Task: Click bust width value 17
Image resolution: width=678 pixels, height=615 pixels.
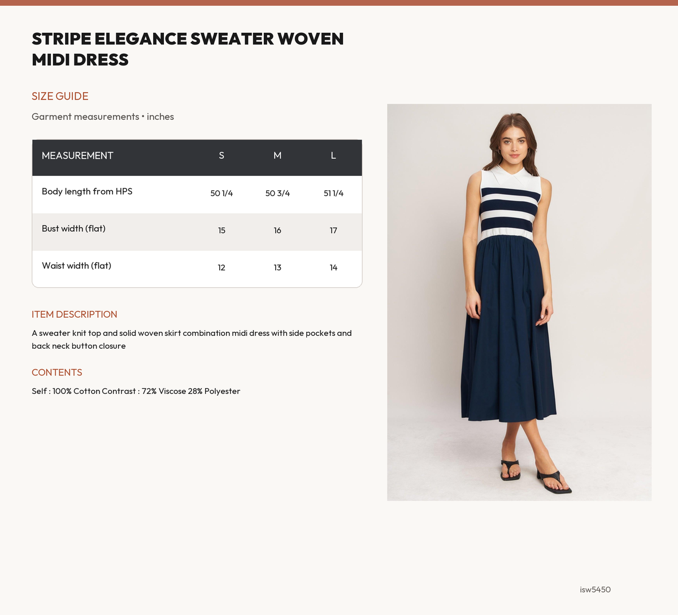Action: pyautogui.click(x=333, y=231)
